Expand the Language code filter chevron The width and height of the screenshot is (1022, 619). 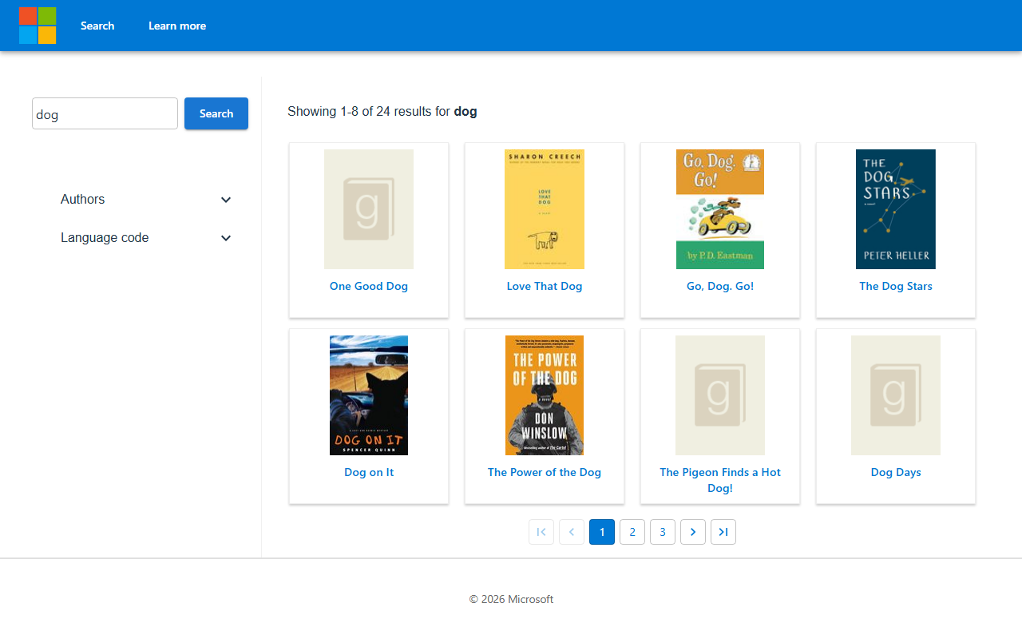[226, 238]
